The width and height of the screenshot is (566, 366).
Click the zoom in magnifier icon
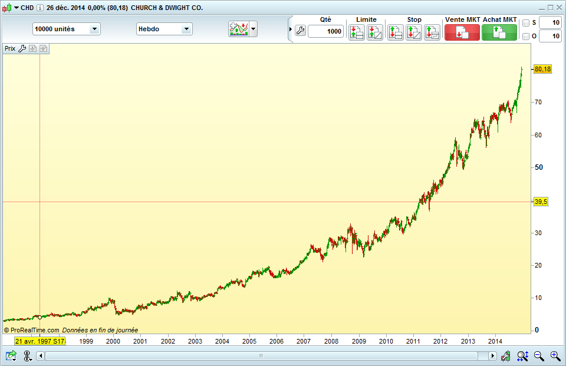[555, 356]
